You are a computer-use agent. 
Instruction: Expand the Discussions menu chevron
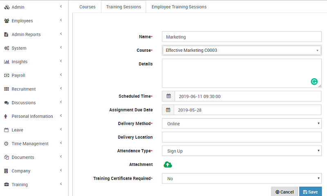[x=61, y=102]
